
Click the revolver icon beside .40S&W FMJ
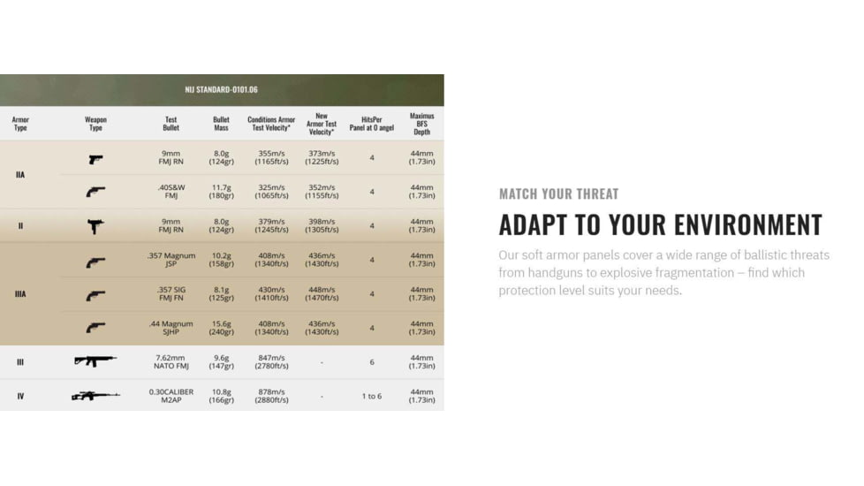click(95, 192)
